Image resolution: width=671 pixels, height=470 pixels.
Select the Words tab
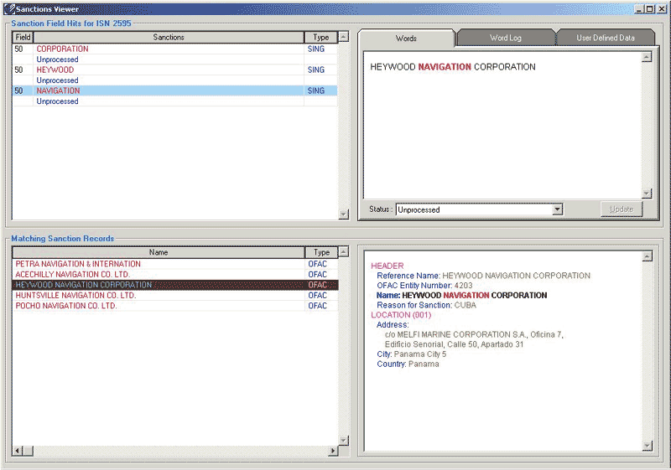click(406, 39)
